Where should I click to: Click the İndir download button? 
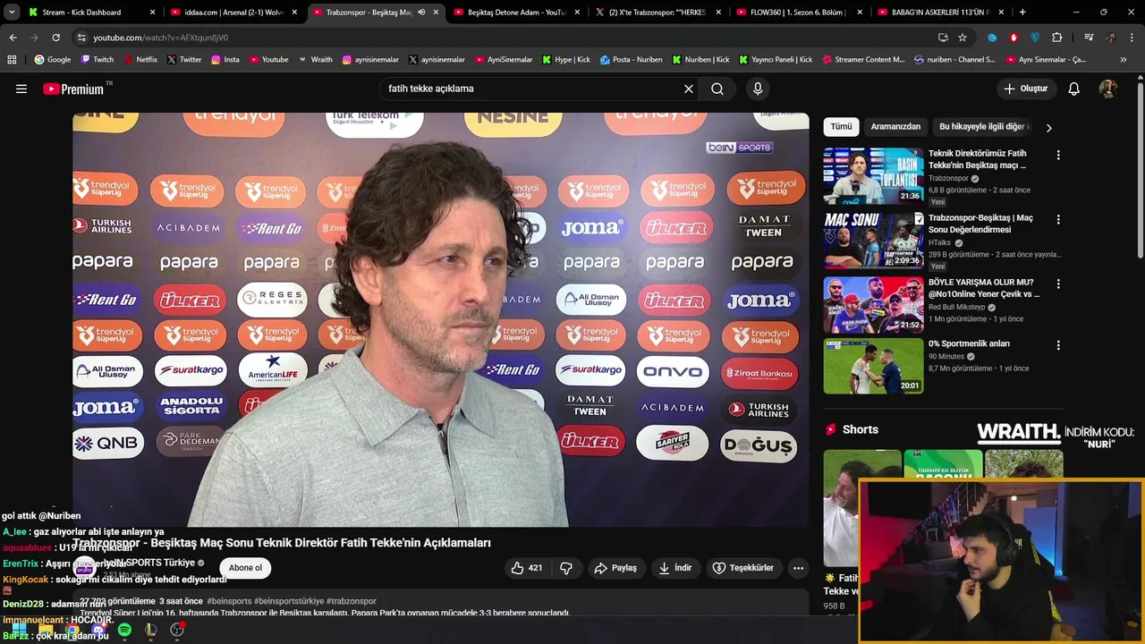675,568
